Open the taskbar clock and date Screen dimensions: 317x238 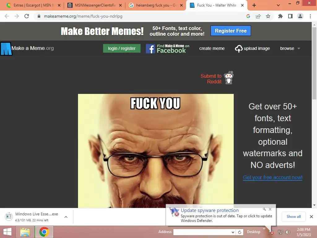coord(303,232)
